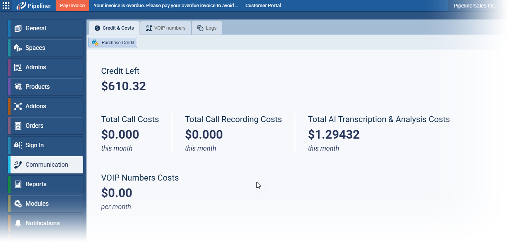Click the Purchase Credit button
Screen dimensions: 508x242
point(113,42)
